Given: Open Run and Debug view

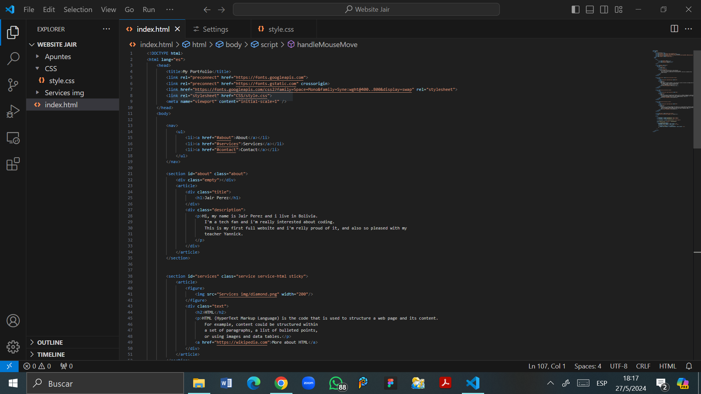Looking at the screenshot, I should click(13, 111).
